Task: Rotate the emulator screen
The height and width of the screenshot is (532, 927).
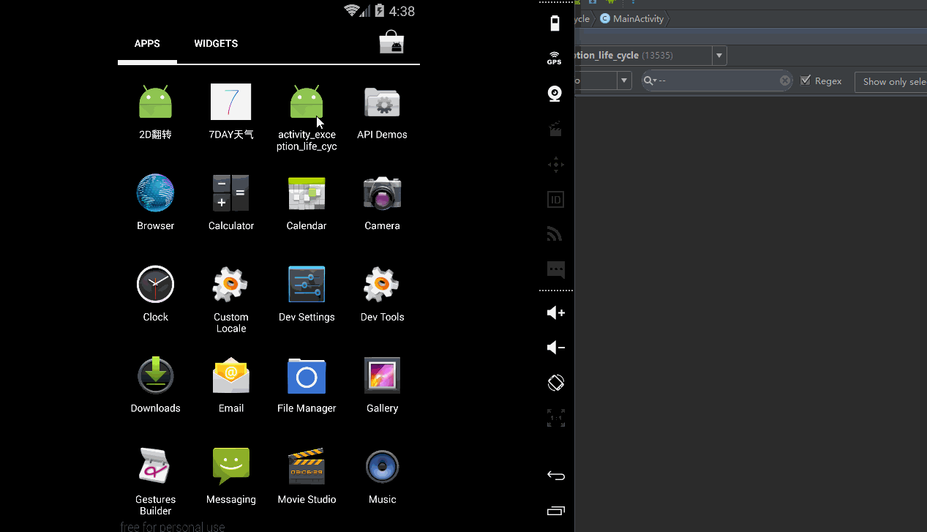Action: click(x=555, y=383)
